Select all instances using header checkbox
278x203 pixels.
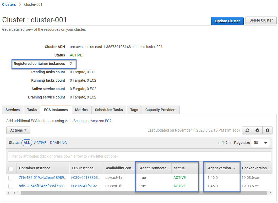[11, 168]
